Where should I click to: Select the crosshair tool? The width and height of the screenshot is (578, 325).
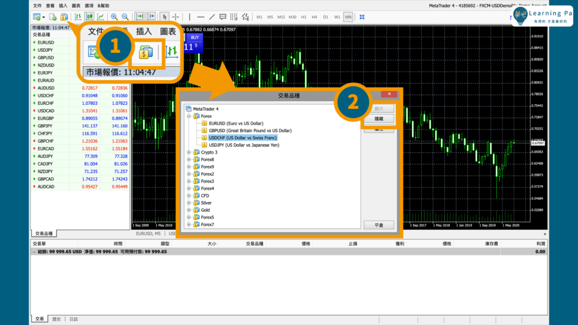tap(176, 17)
